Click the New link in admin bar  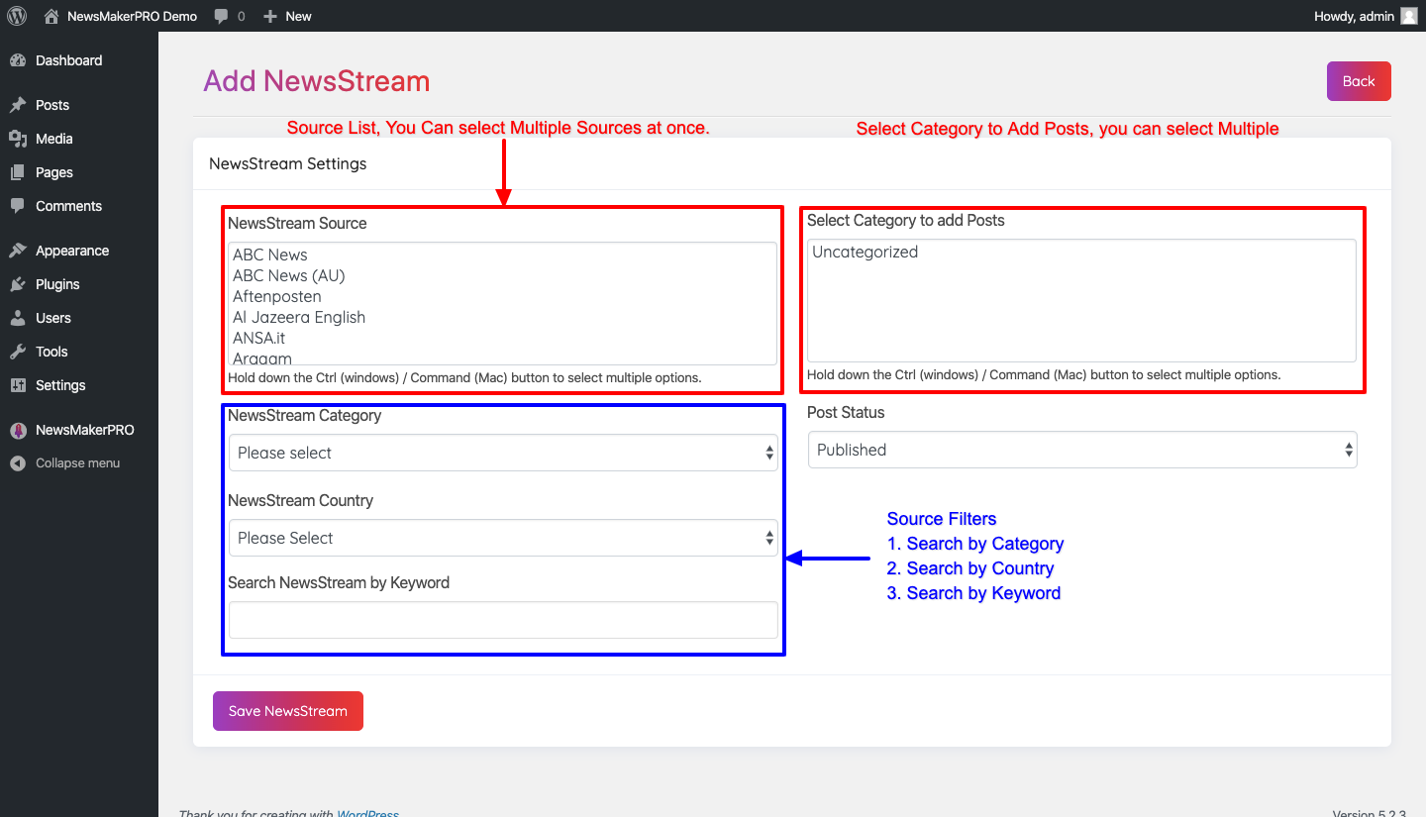point(298,16)
